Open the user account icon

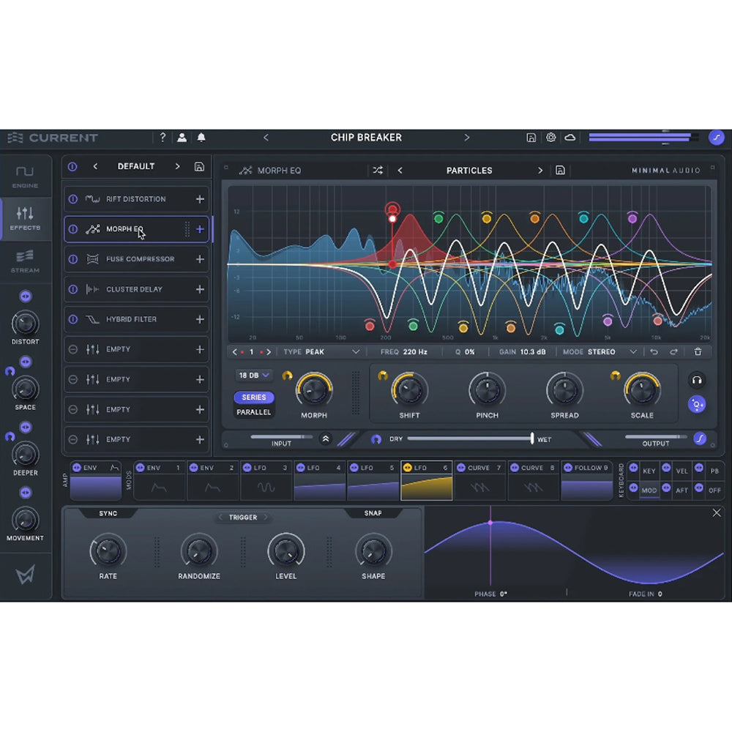coord(182,138)
